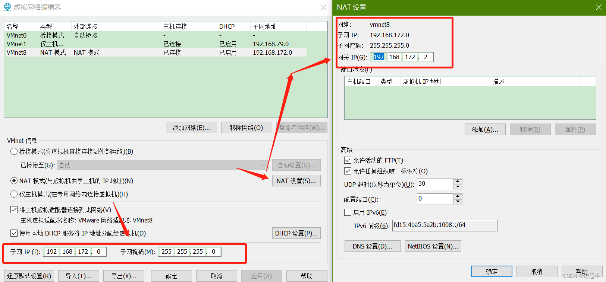Open DHCP 设置(P)... button
The image size is (606, 282).
pos(296,233)
